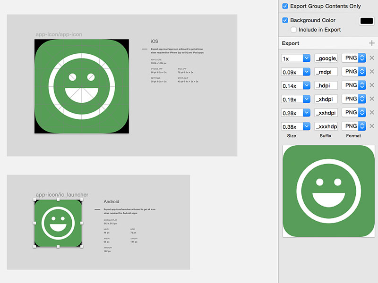Click the black background color swatch
This screenshot has width=378, height=283.
pos(366,20)
